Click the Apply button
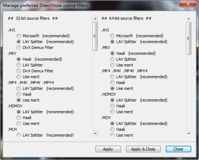 108,149
